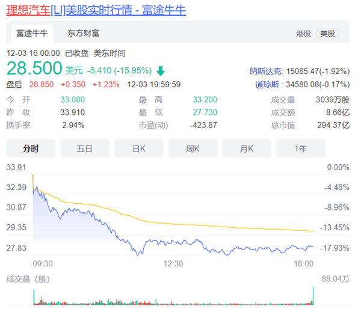Click the -13.45% percent axis label
Image resolution: width=361 pixels, height=309 pixels.
click(335, 228)
